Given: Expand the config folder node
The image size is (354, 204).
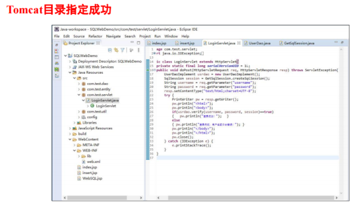Looking at the screenshot, I should [x=79, y=117].
